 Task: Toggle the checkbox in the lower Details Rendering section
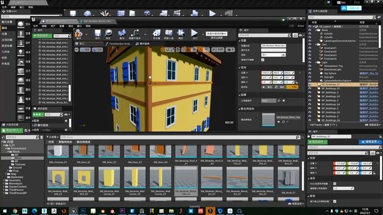[x=335, y=183]
